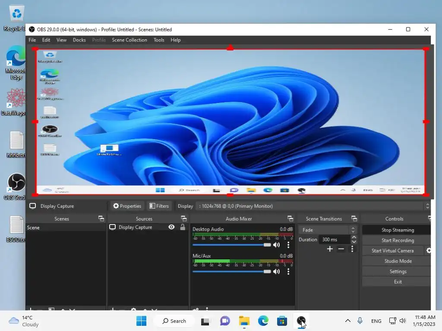Open the Scene Collection menu

[x=129, y=40]
